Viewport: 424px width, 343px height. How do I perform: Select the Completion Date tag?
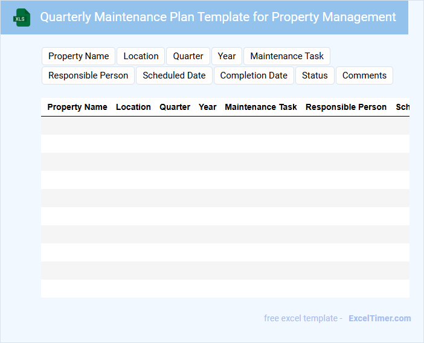[254, 75]
